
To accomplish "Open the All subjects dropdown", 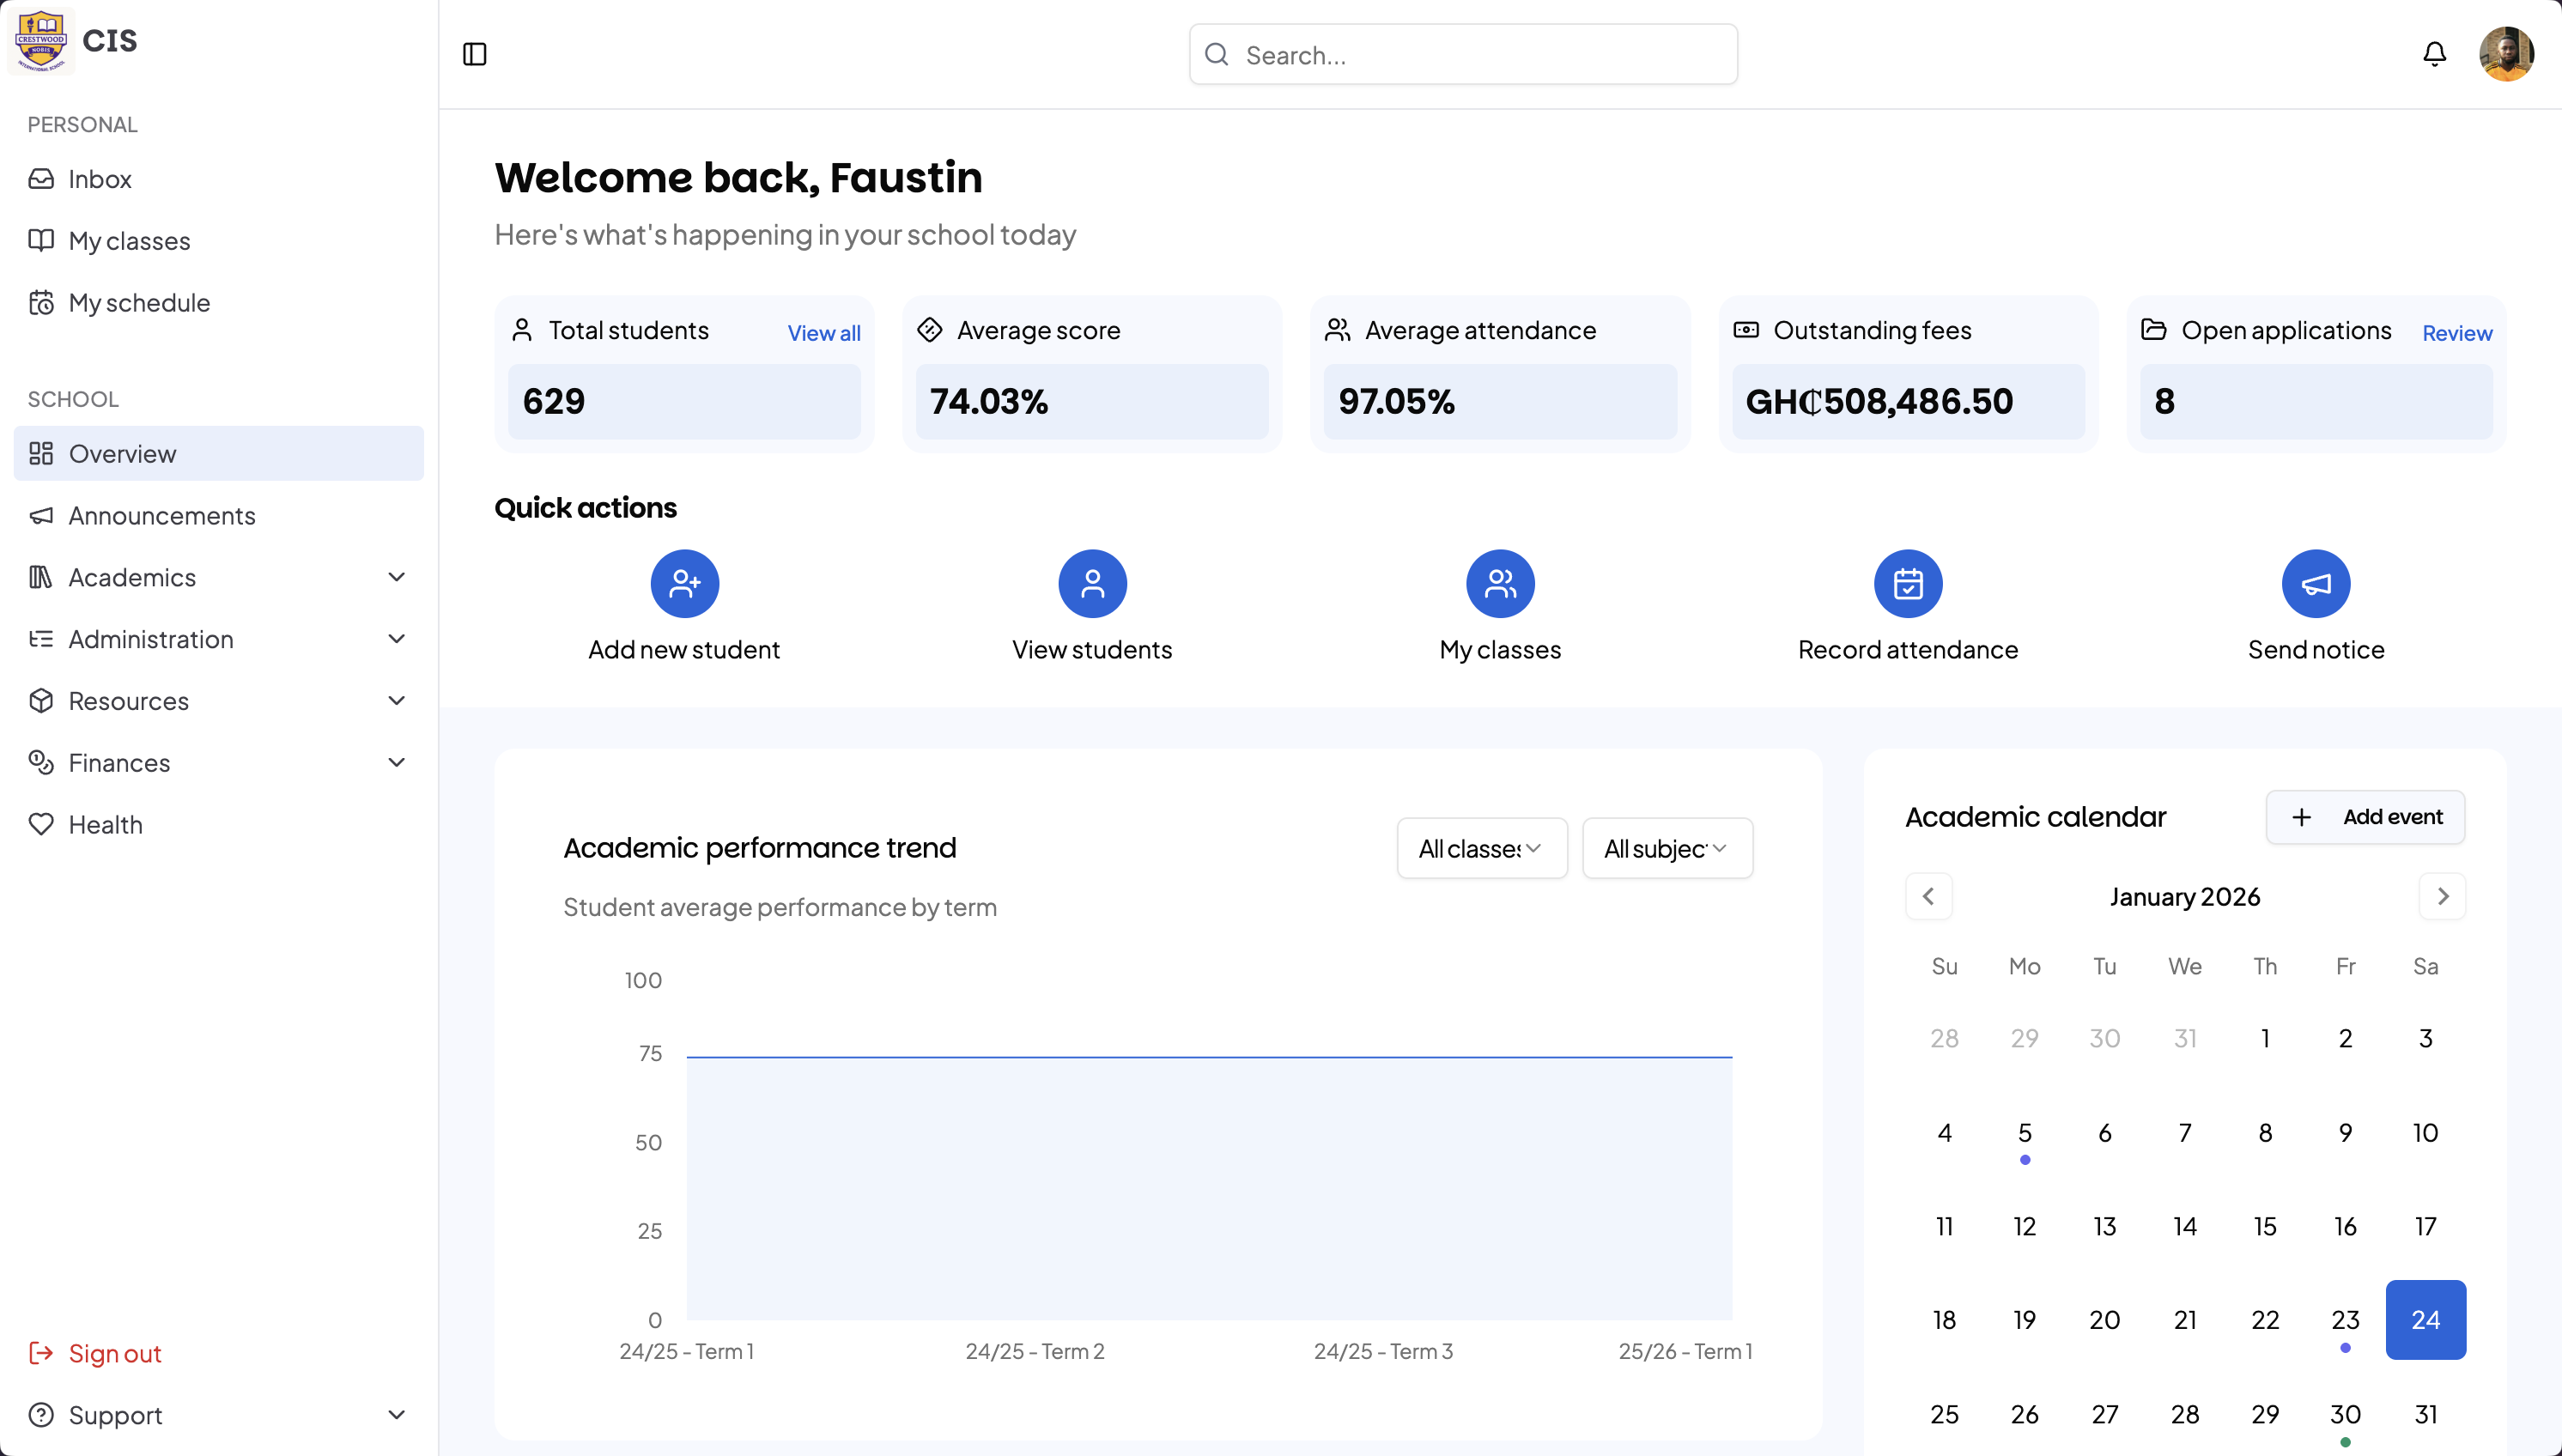I will 1667,849.
